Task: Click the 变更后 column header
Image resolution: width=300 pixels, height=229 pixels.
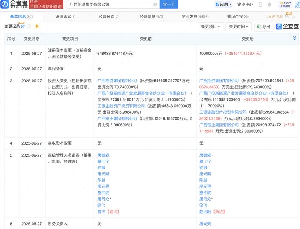Action: (x=248, y=39)
